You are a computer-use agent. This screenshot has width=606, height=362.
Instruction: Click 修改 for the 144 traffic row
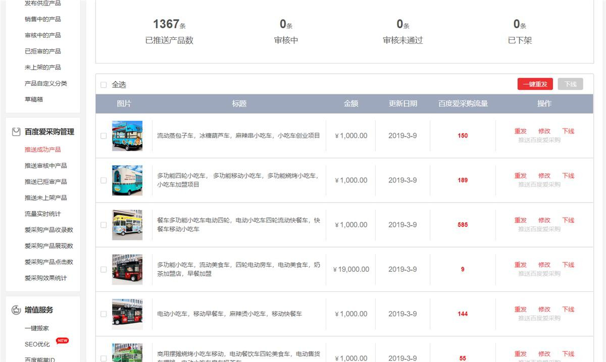tap(544, 310)
